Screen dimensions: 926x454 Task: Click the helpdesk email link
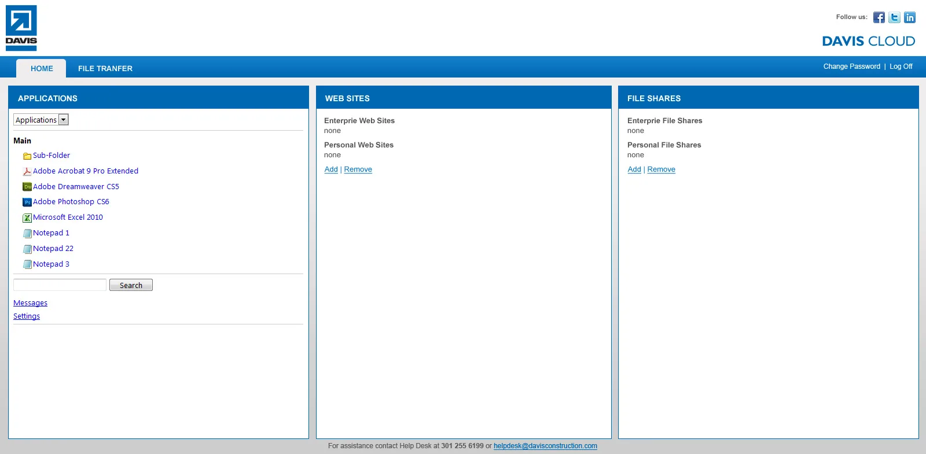(545, 446)
